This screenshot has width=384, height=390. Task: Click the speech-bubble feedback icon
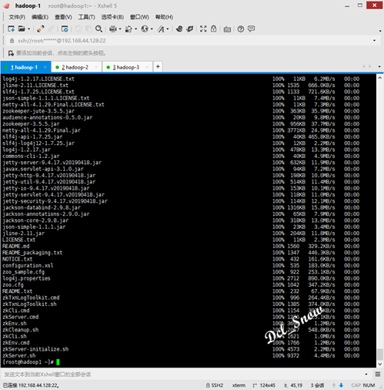point(252,29)
